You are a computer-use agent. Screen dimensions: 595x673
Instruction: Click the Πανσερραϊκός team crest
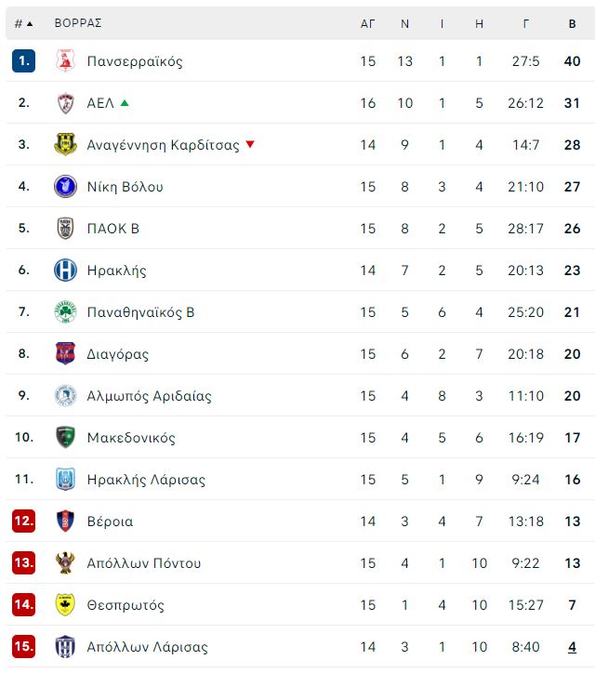[65, 61]
